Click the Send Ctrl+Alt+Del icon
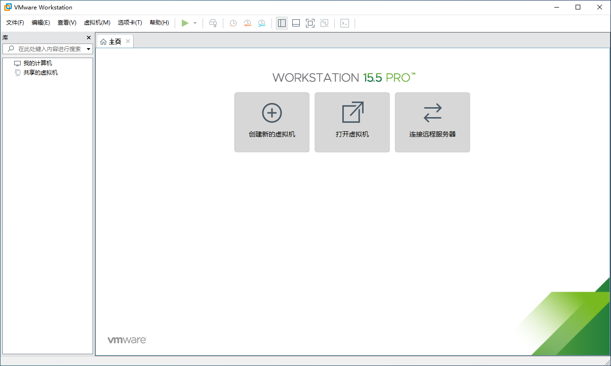611x366 pixels. pyautogui.click(x=212, y=23)
